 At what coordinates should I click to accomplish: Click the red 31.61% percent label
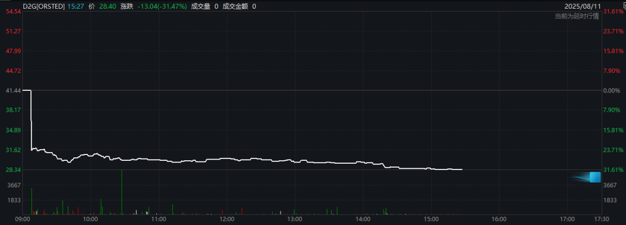point(613,12)
